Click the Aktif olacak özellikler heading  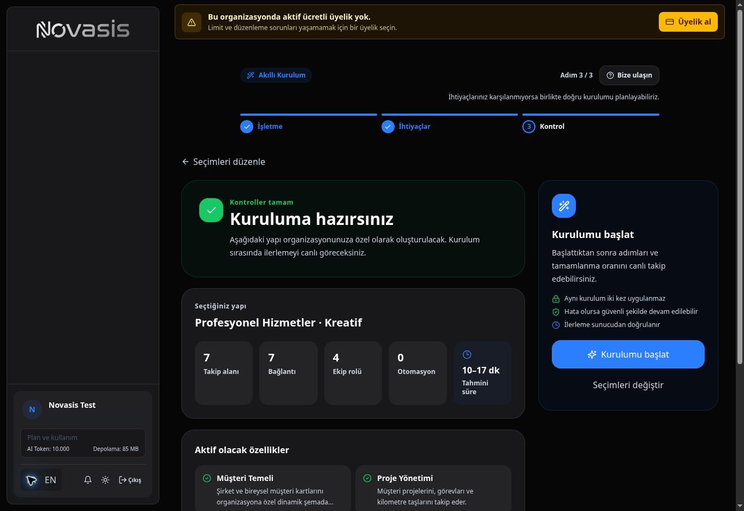pos(242,450)
